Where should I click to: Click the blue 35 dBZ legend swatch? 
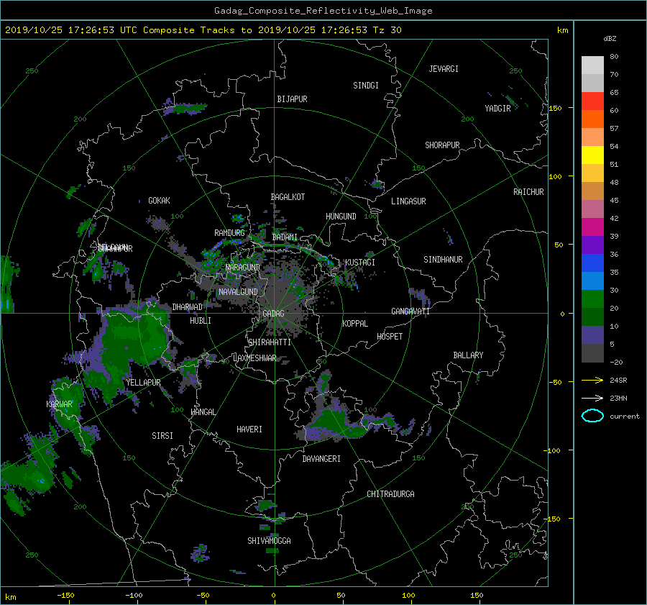click(592, 263)
